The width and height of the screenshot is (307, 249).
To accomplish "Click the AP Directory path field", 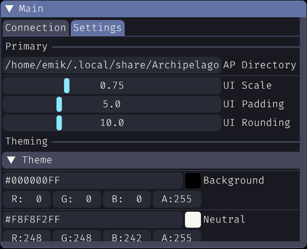I will 112,65.
